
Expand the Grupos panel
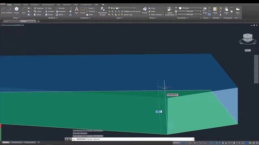[206, 18]
